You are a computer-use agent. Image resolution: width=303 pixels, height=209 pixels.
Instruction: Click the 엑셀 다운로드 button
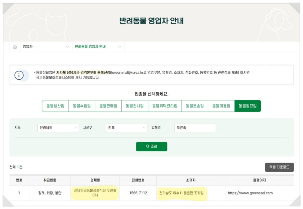(x=279, y=167)
